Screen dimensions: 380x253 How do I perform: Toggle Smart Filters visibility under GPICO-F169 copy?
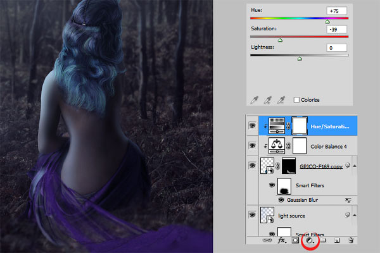[x=272, y=185]
